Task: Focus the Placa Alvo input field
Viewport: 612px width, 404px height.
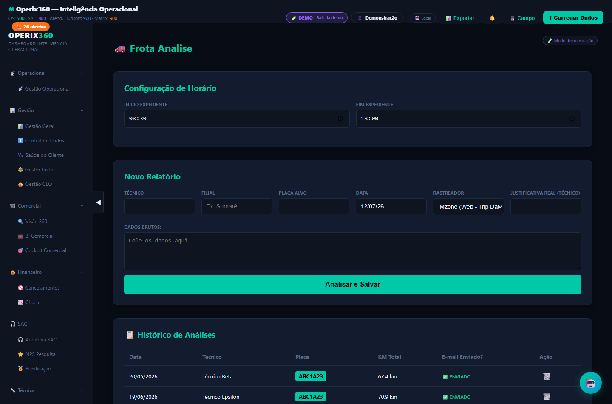Action: point(314,206)
